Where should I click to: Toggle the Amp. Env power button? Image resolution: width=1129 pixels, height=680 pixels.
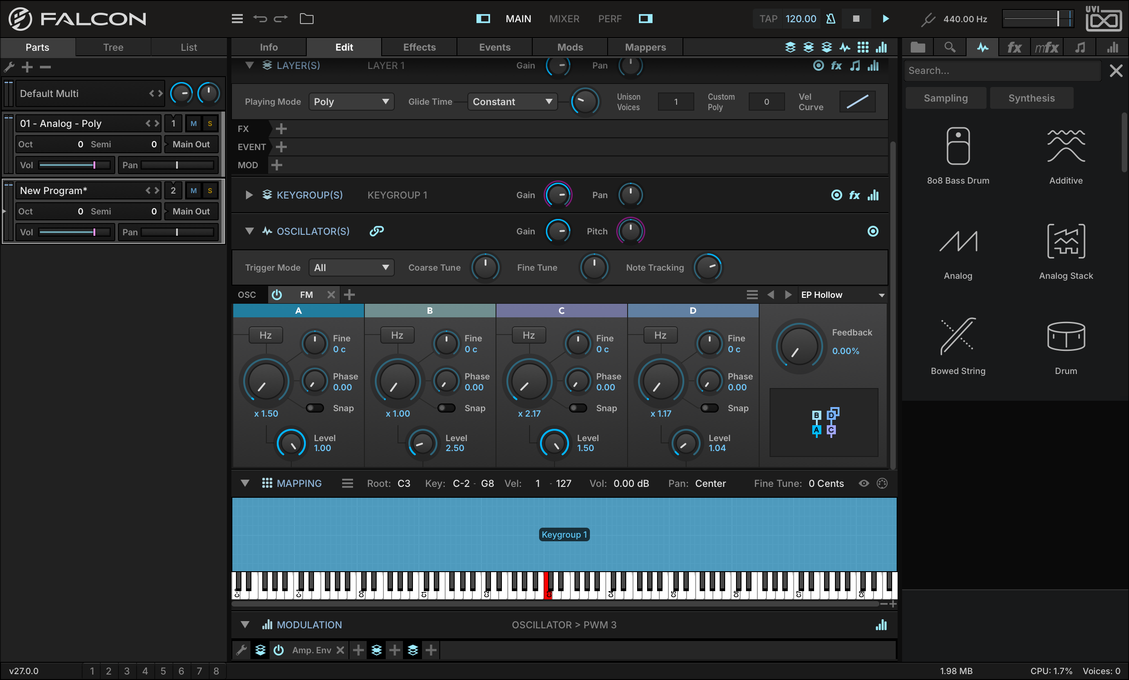tap(279, 650)
